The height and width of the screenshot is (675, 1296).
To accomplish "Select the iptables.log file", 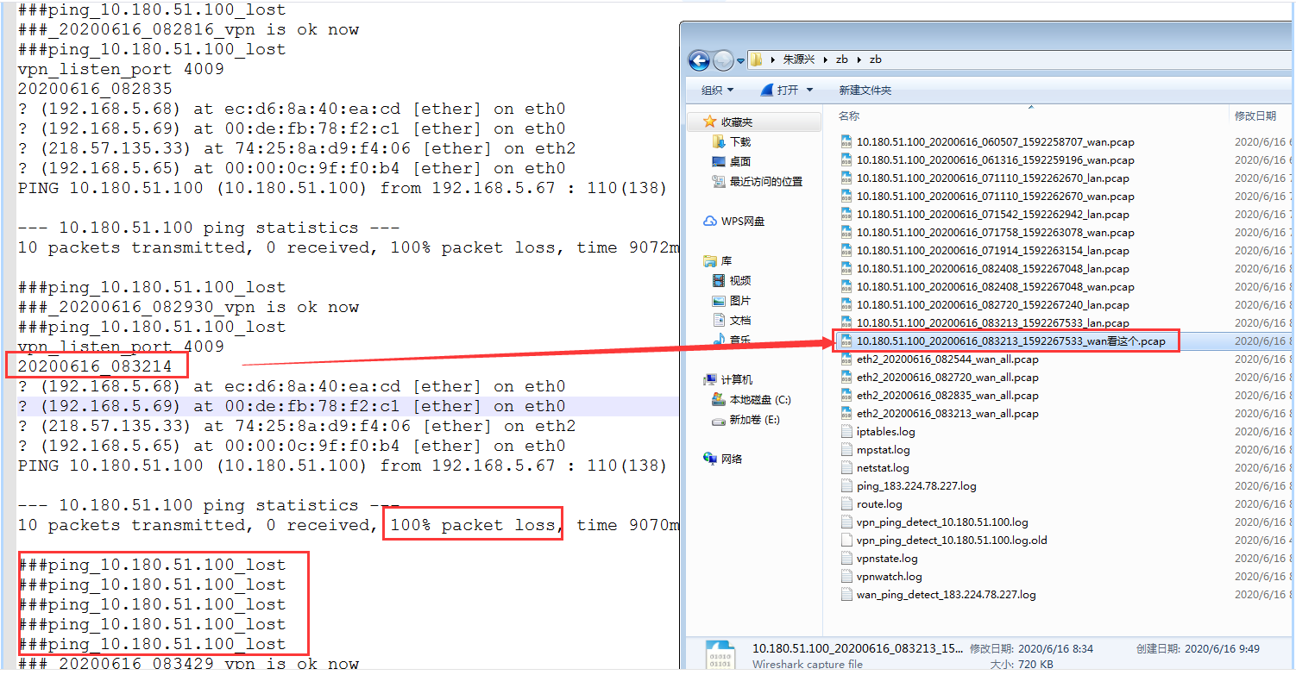I will coord(885,431).
